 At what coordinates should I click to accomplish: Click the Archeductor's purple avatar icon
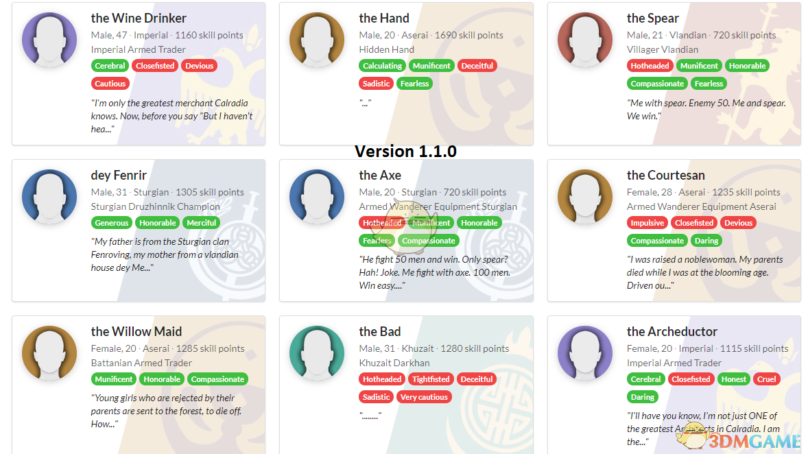(585, 353)
